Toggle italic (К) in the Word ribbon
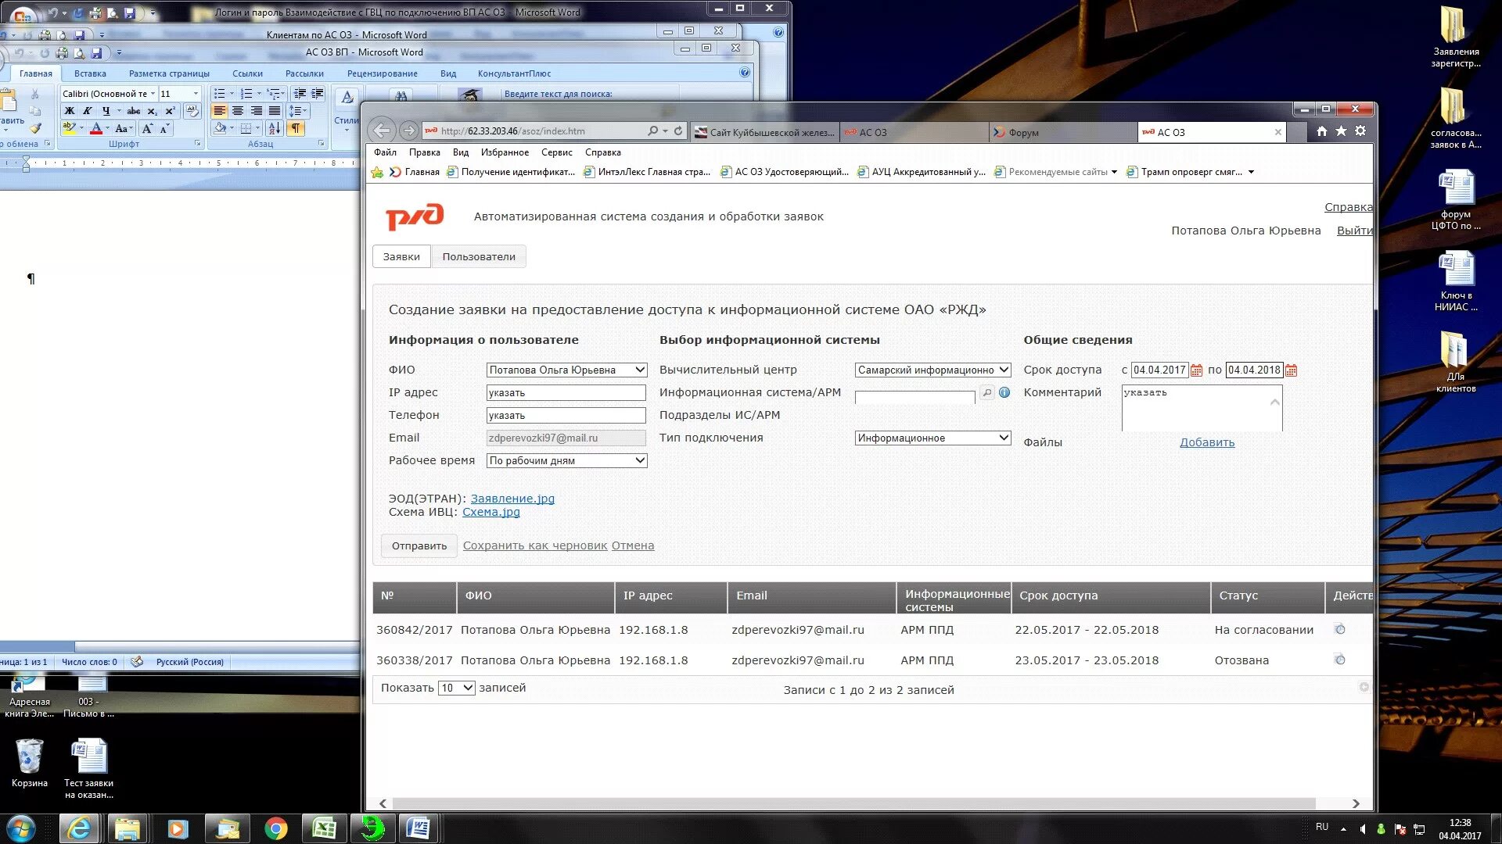 [88, 111]
